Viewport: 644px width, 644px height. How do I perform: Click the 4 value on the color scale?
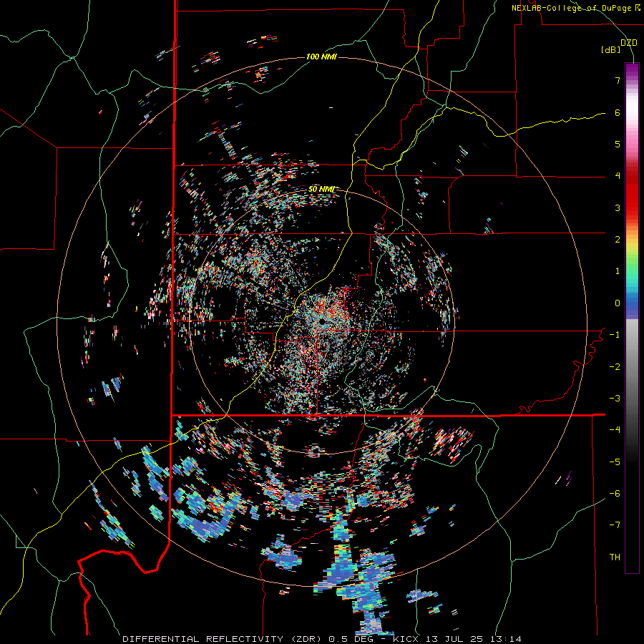[618, 176]
